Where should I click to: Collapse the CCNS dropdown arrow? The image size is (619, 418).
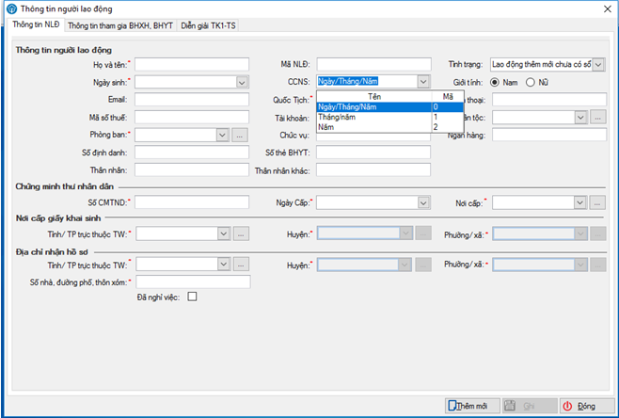(422, 82)
